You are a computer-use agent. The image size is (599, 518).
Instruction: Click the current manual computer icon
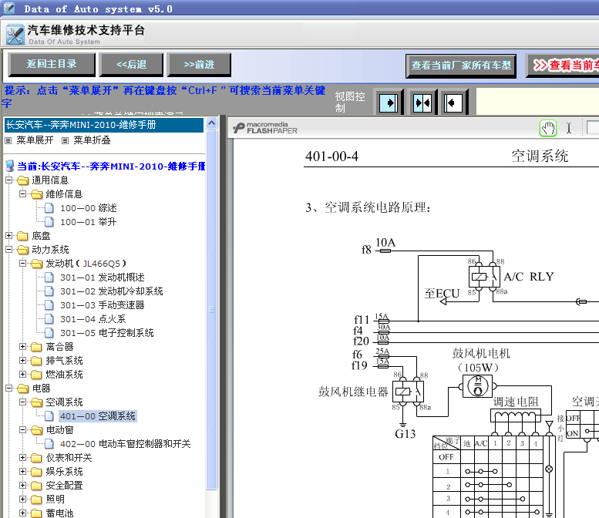(x=10, y=166)
